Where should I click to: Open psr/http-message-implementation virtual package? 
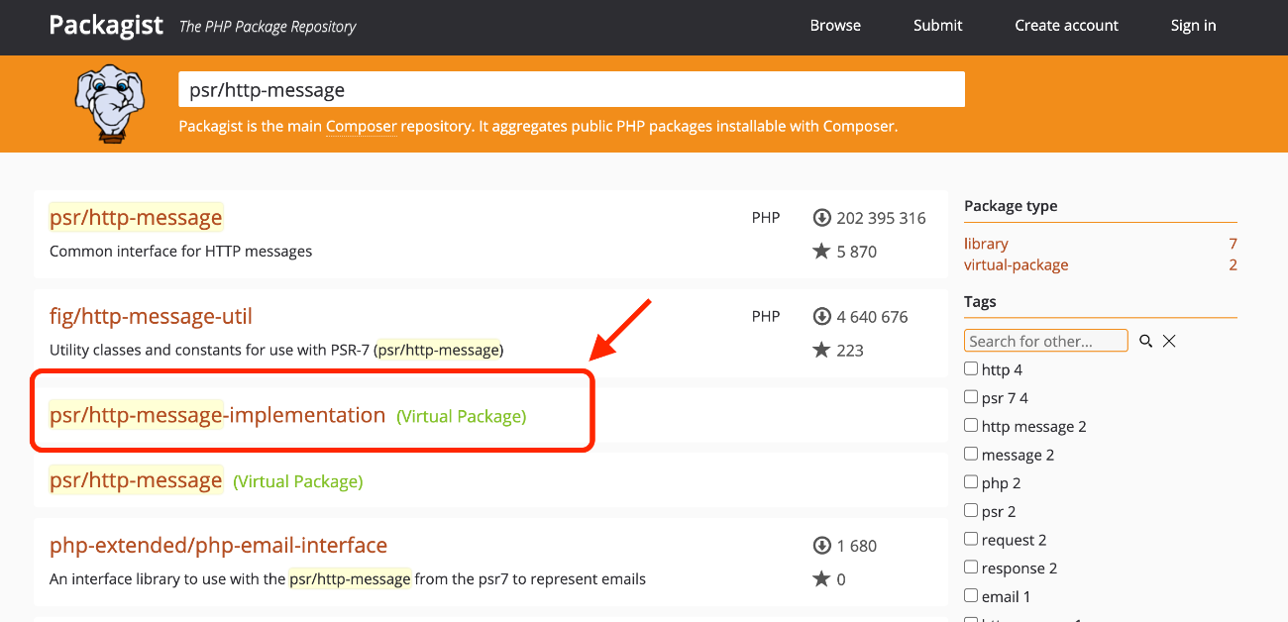pyautogui.click(x=217, y=416)
